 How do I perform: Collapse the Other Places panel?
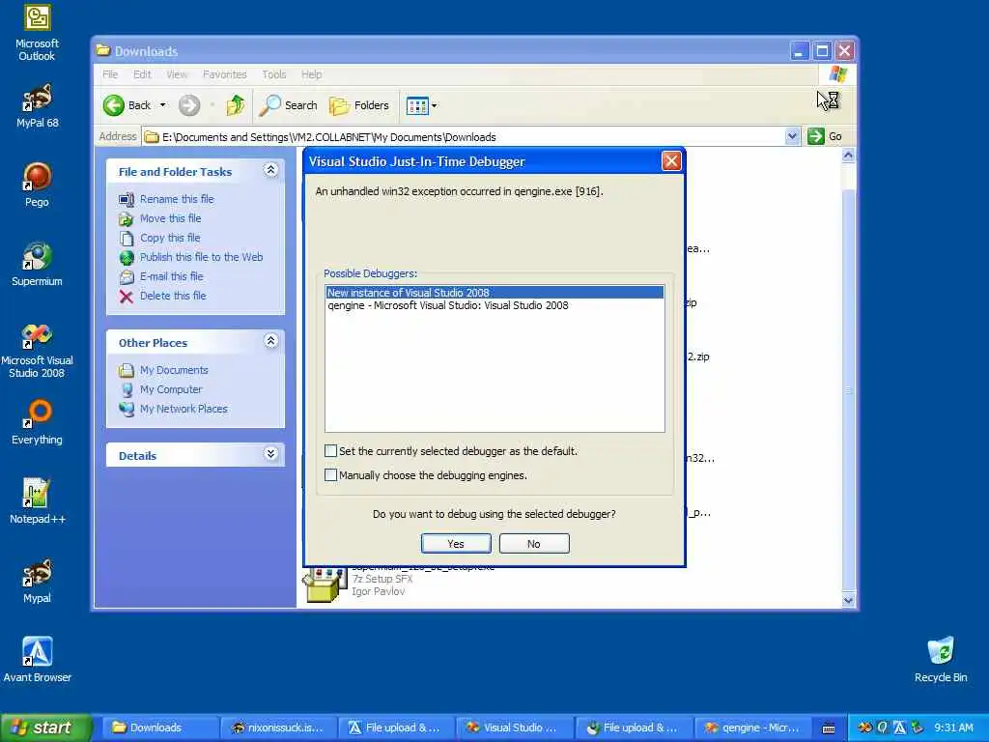[270, 341]
